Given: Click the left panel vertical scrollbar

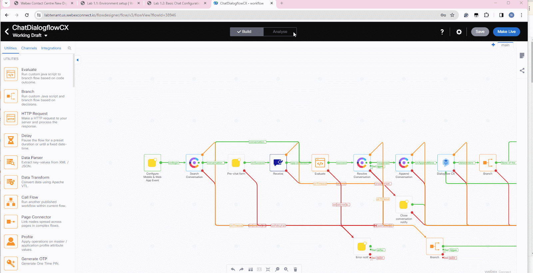Looking at the screenshot, I should pos(74,70).
